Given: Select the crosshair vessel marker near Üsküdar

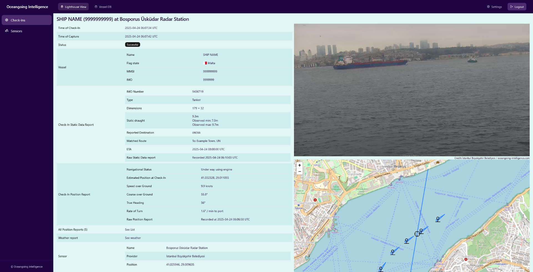Looking at the screenshot, I should (x=418, y=234).
